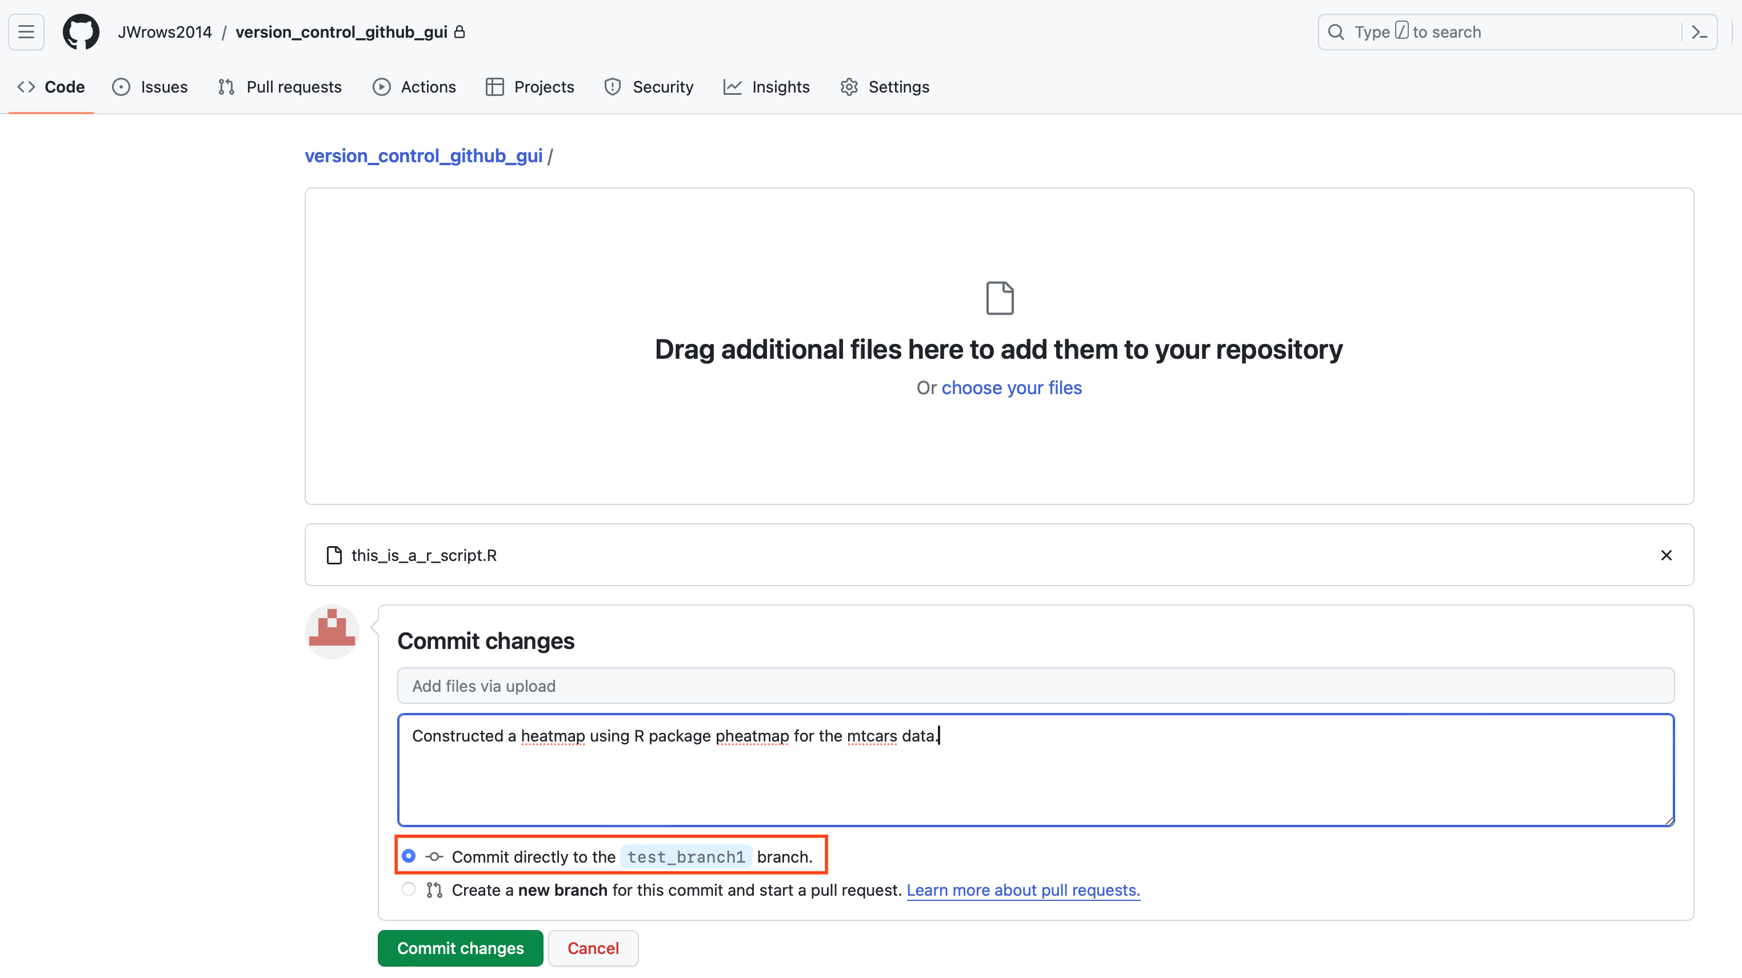This screenshot has height=978, width=1742.
Task: Click the red Cancel button
Action: (x=593, y=948)
